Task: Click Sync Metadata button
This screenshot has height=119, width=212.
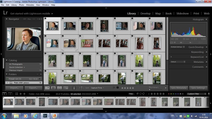Action: [179, 88]
